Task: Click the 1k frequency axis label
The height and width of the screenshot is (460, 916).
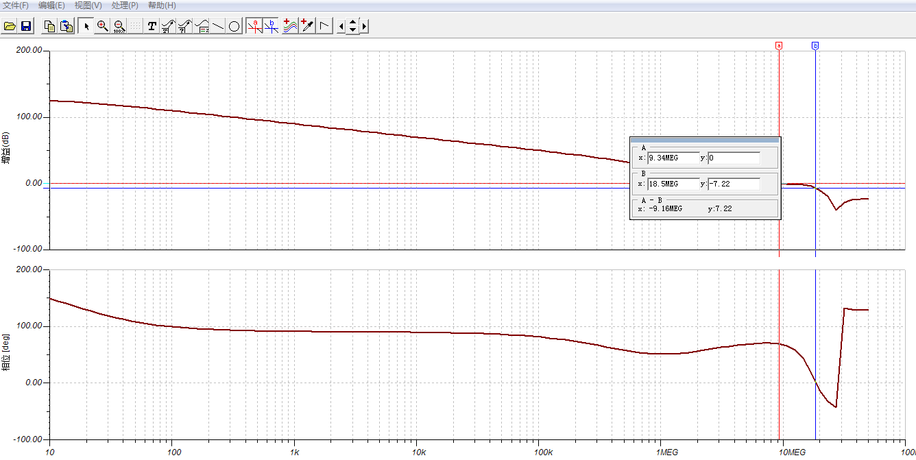Action: tap(294, 453)
